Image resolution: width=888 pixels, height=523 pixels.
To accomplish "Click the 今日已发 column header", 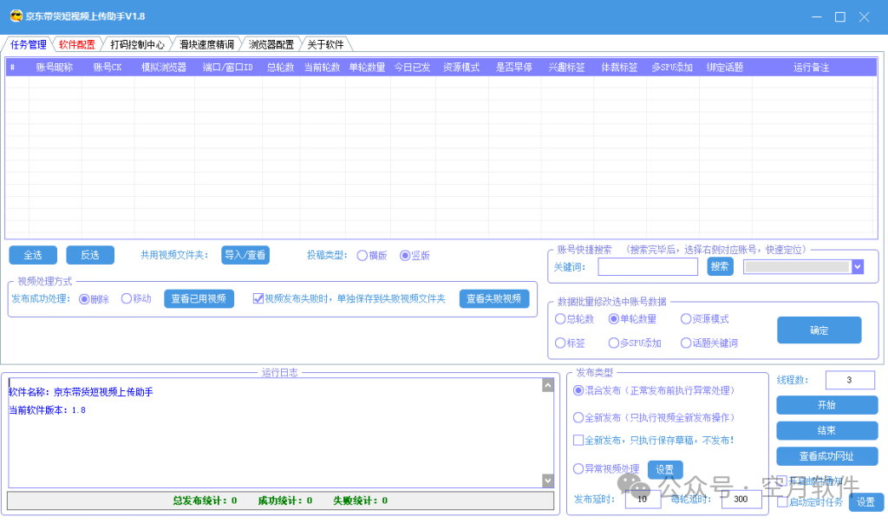I will [x=412, y=68].
